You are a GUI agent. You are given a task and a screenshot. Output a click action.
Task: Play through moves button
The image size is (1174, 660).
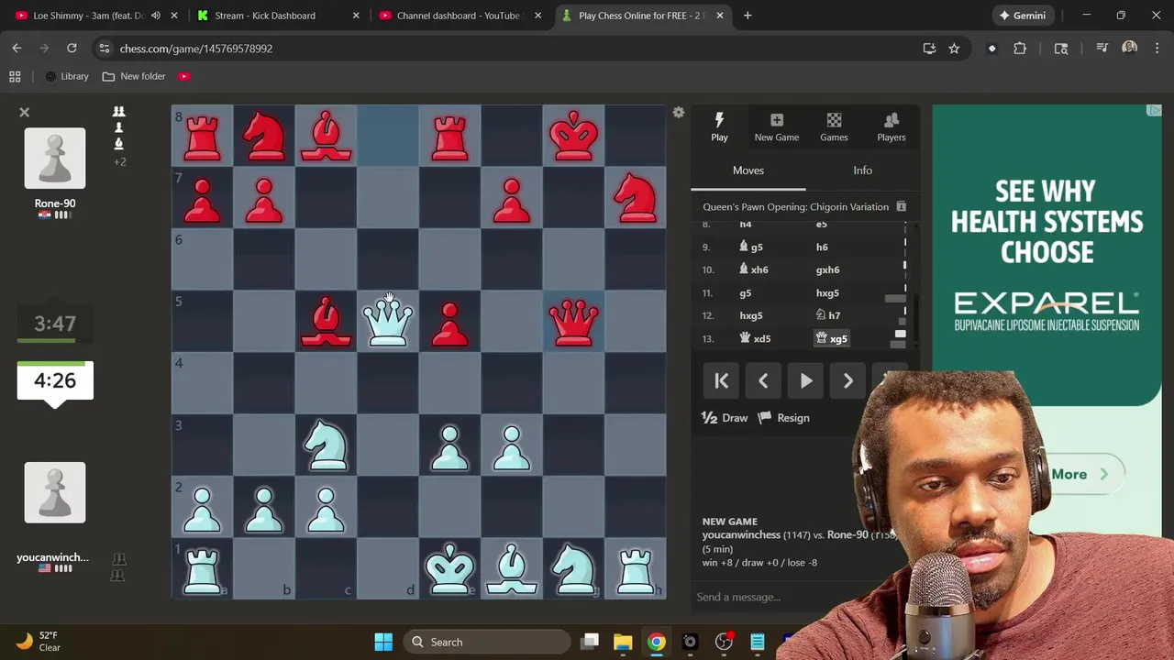[806, 380]
